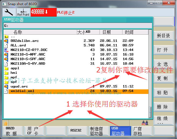177x139 pixels.
Task: Select the MK2110-S-SPF.ARC file name
Action: click(x=28, y=59)
